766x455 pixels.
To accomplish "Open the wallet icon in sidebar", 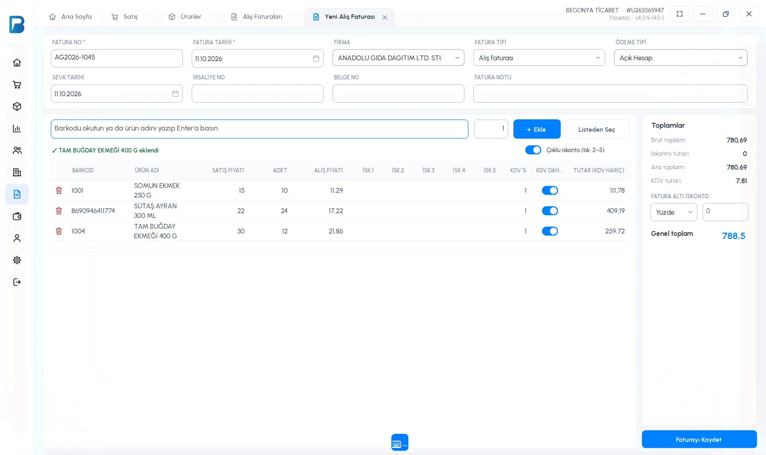I will pyautogui.click(x=17, y=216).
